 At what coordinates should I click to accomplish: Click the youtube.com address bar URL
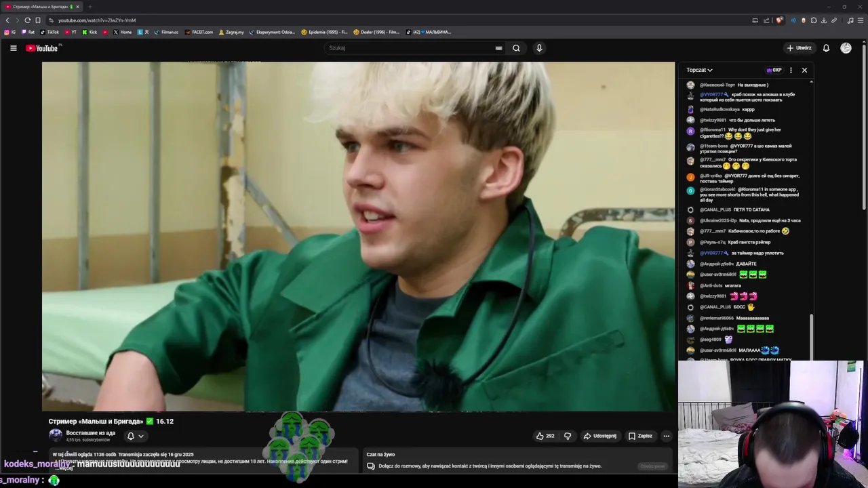coord(97,20)
